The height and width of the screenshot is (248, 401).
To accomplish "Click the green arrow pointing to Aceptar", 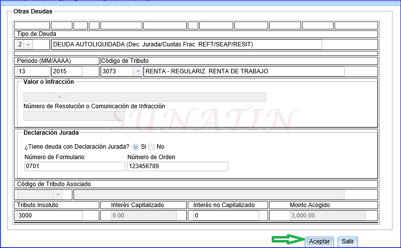I will coord(287,241).
